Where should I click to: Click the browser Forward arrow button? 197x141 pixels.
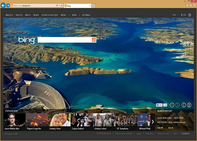tap(8, 5)
